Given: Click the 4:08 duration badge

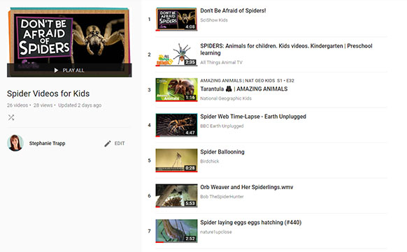Looking at the screenshot, I should click(x=190, y=27).
